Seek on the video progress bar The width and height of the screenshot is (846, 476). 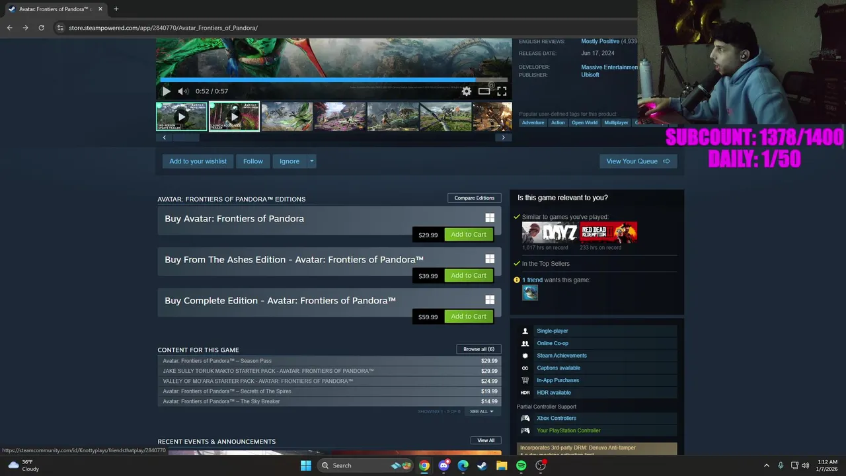click(x=334, y=81)
